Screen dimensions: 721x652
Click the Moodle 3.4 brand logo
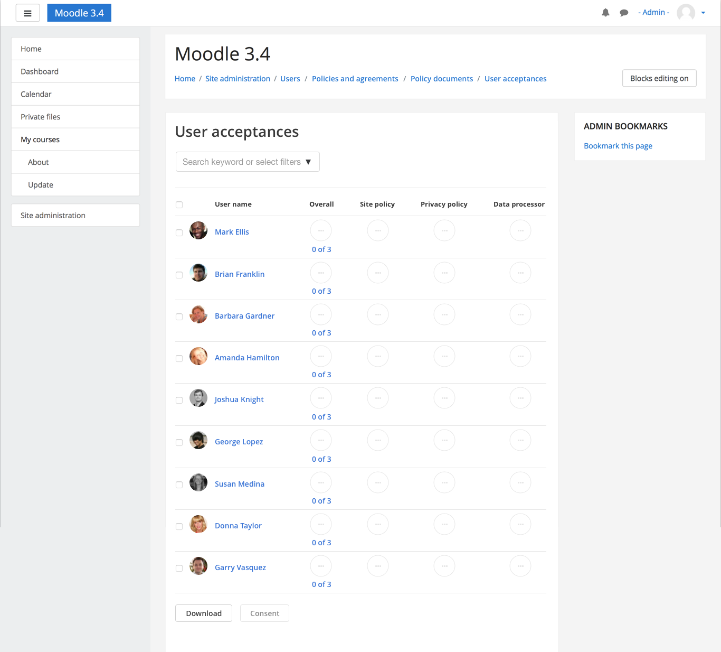(79, 13)
